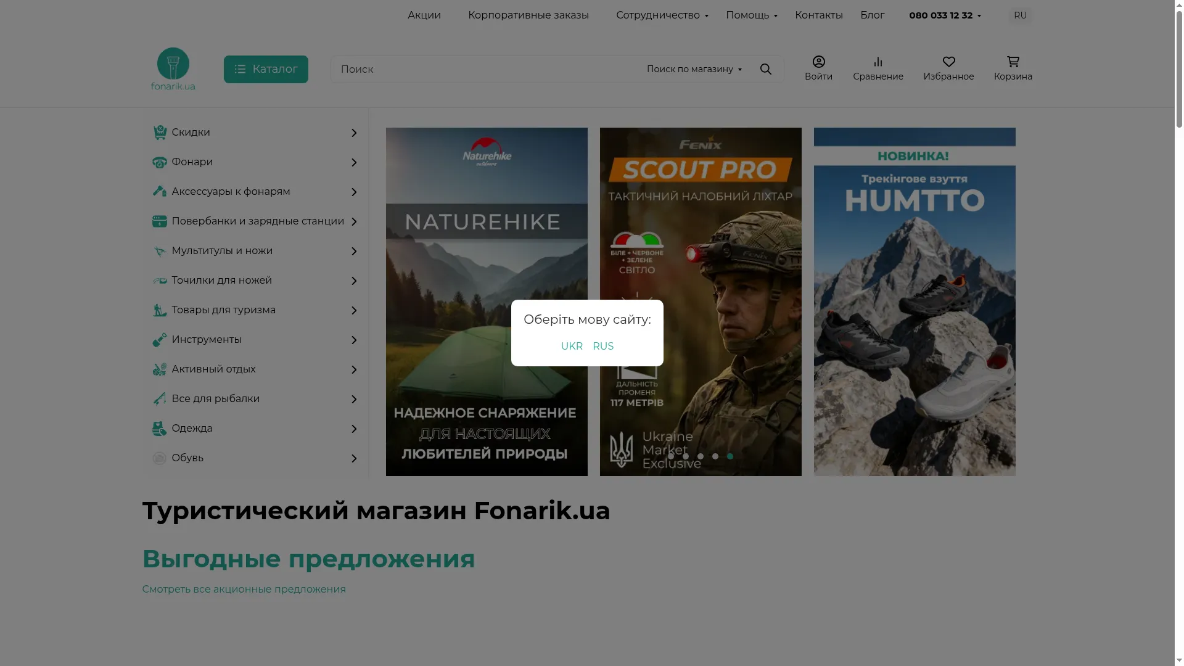Open the HUMTTO trekking shoes banner

coord(915,302)
